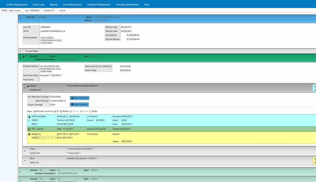Toggle the Waives checkbox
The width and height of the screenshot is (316, 182).
pyautogui.click(x=81, y=111)
